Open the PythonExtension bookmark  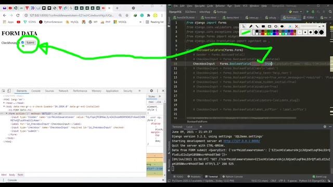51,22
